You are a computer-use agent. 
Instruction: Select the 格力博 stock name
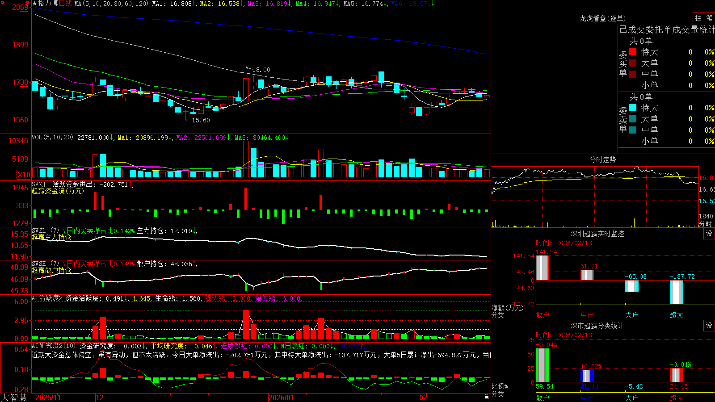point(48,4)
